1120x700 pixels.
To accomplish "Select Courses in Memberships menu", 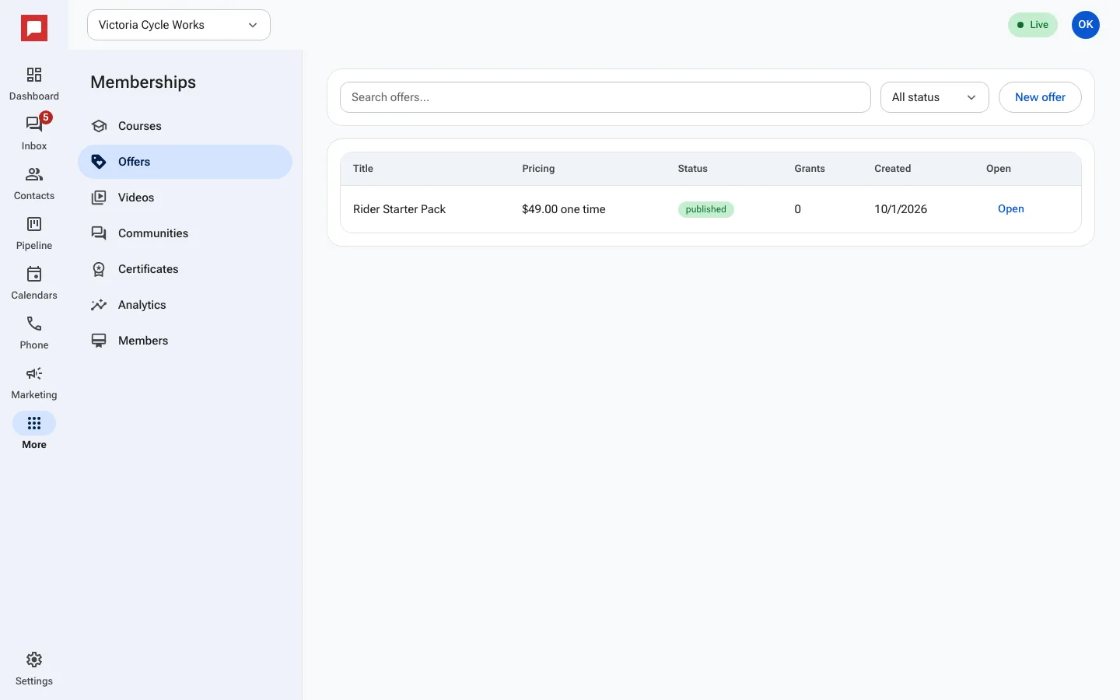I will [185, 126].
